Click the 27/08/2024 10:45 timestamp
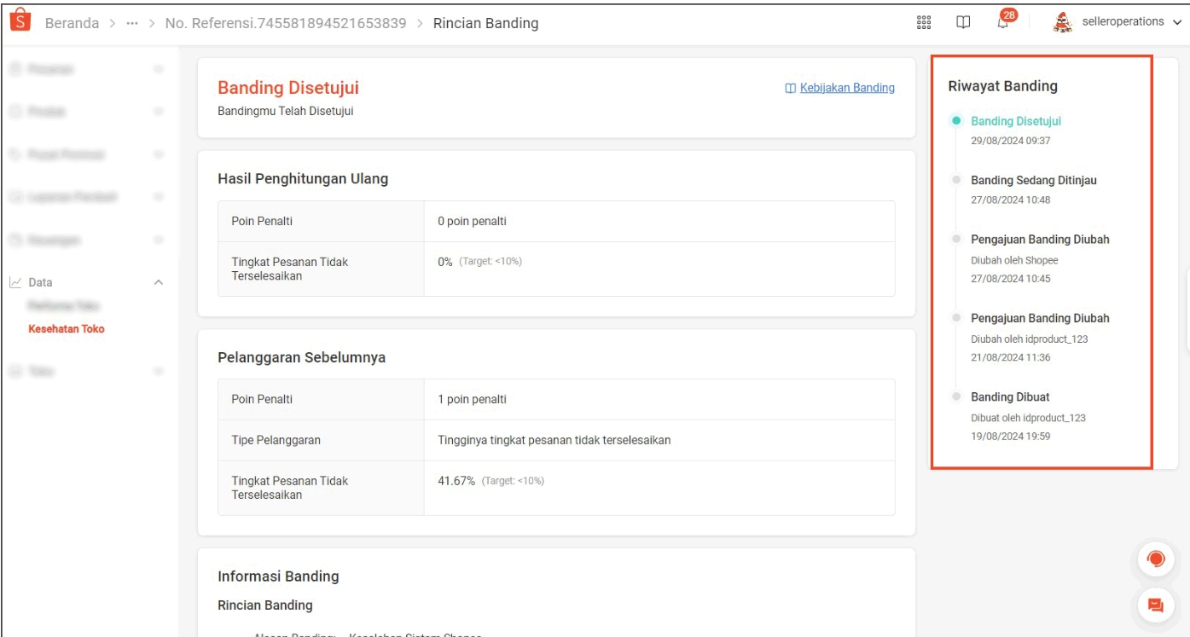 point(1010,279)
